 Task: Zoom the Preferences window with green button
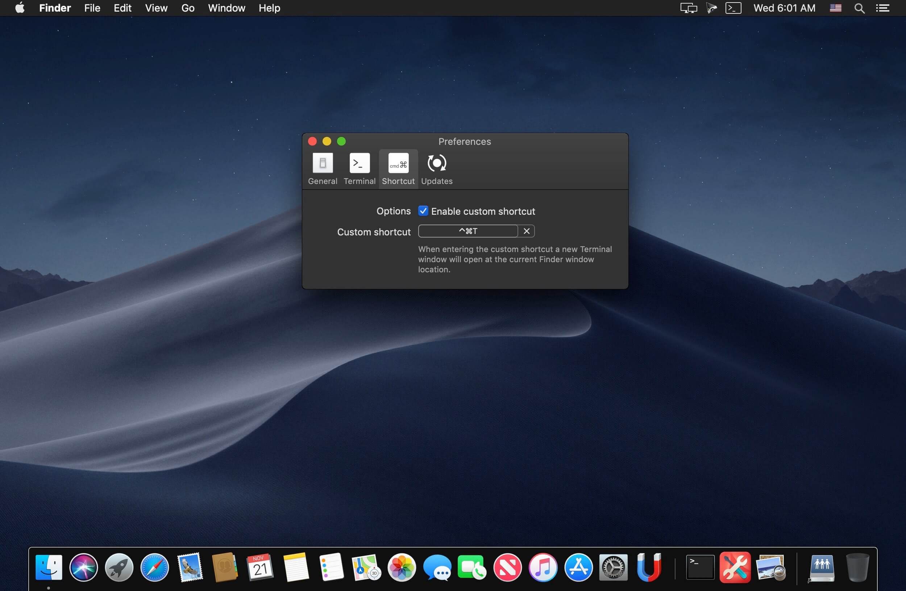point(341,142)
